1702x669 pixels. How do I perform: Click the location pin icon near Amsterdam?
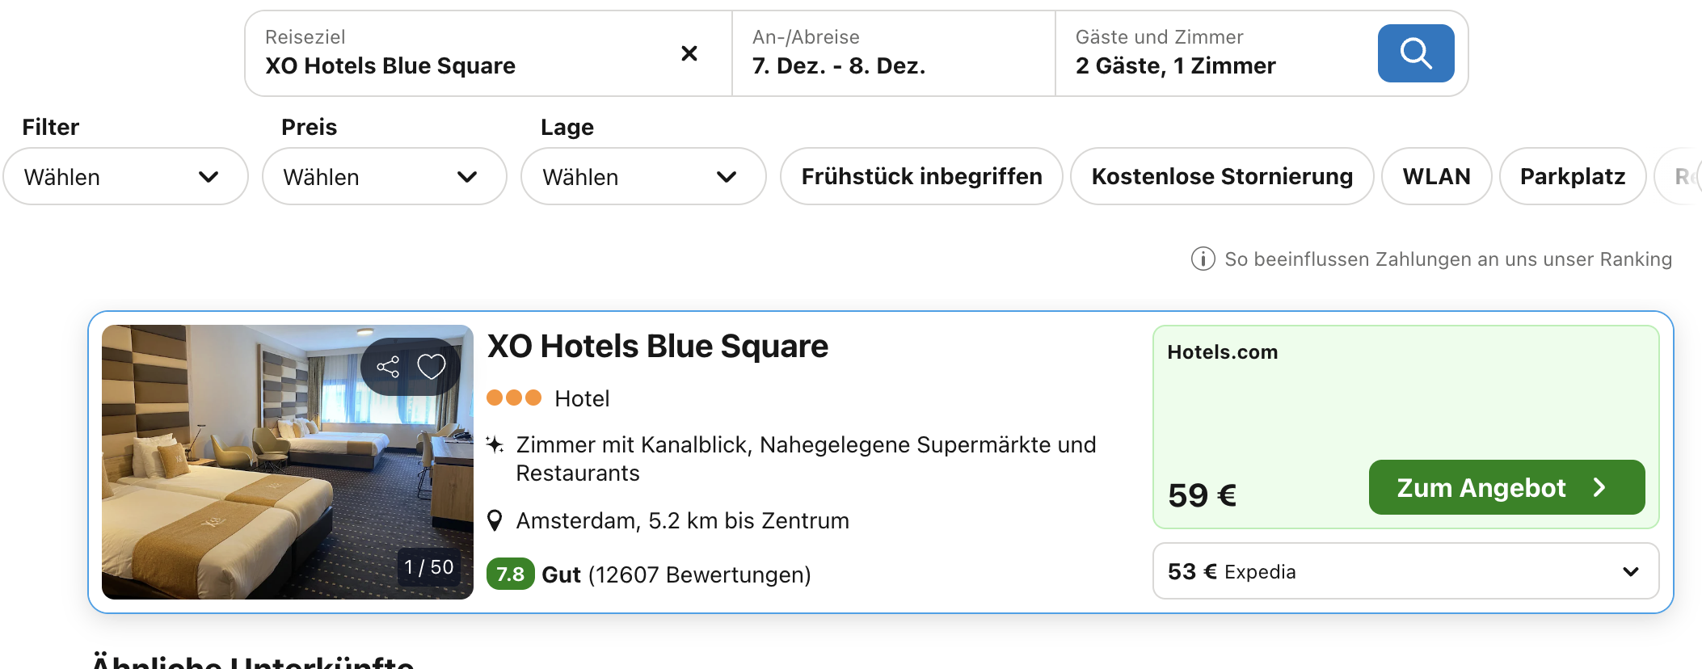(x=495, y=521)
